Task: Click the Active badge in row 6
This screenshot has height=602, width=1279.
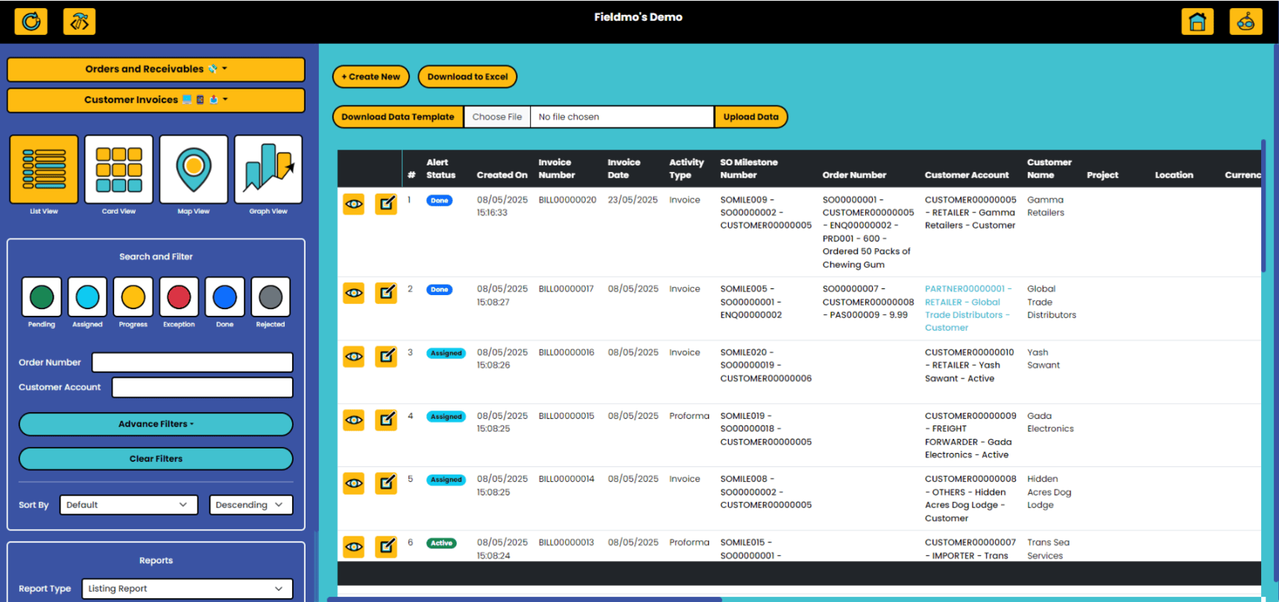Action: (441, 543)
